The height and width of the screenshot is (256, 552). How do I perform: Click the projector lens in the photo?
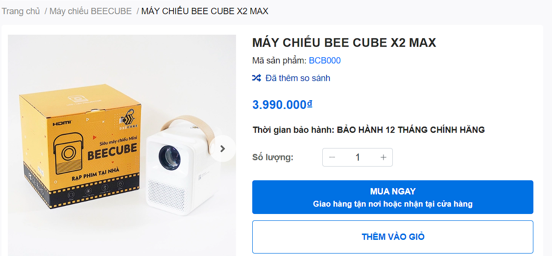pyautogui.click(x=169, y=157)
